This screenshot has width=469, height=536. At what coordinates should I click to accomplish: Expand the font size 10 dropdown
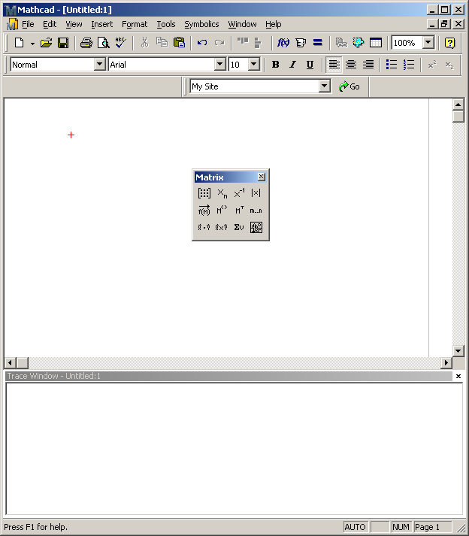[253, 64]
